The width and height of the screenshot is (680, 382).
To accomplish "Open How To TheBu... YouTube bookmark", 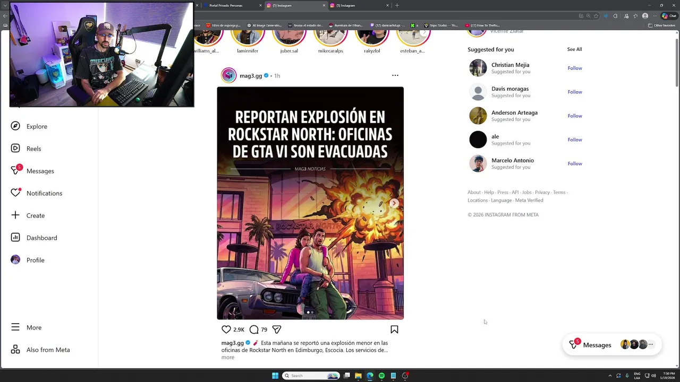I will pos(482,25).
